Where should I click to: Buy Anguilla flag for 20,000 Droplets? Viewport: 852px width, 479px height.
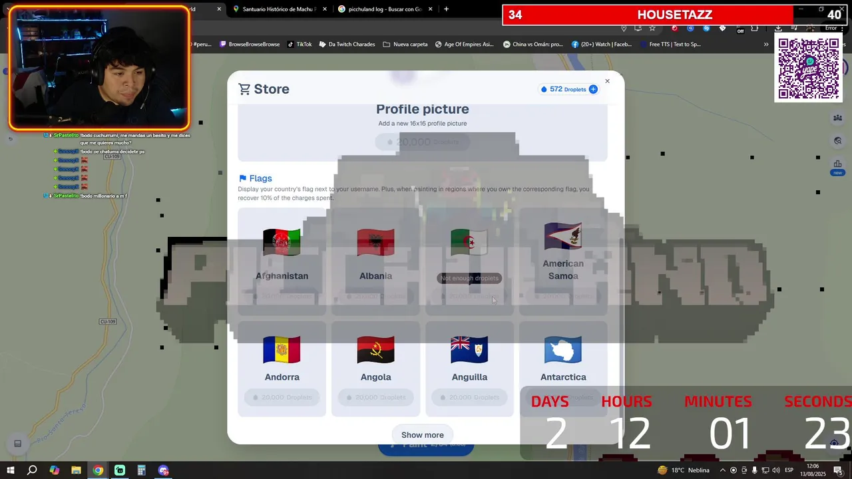469,397
